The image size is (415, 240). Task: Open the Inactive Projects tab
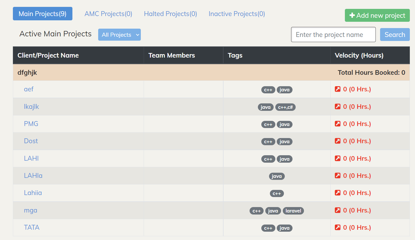point(236,14)
